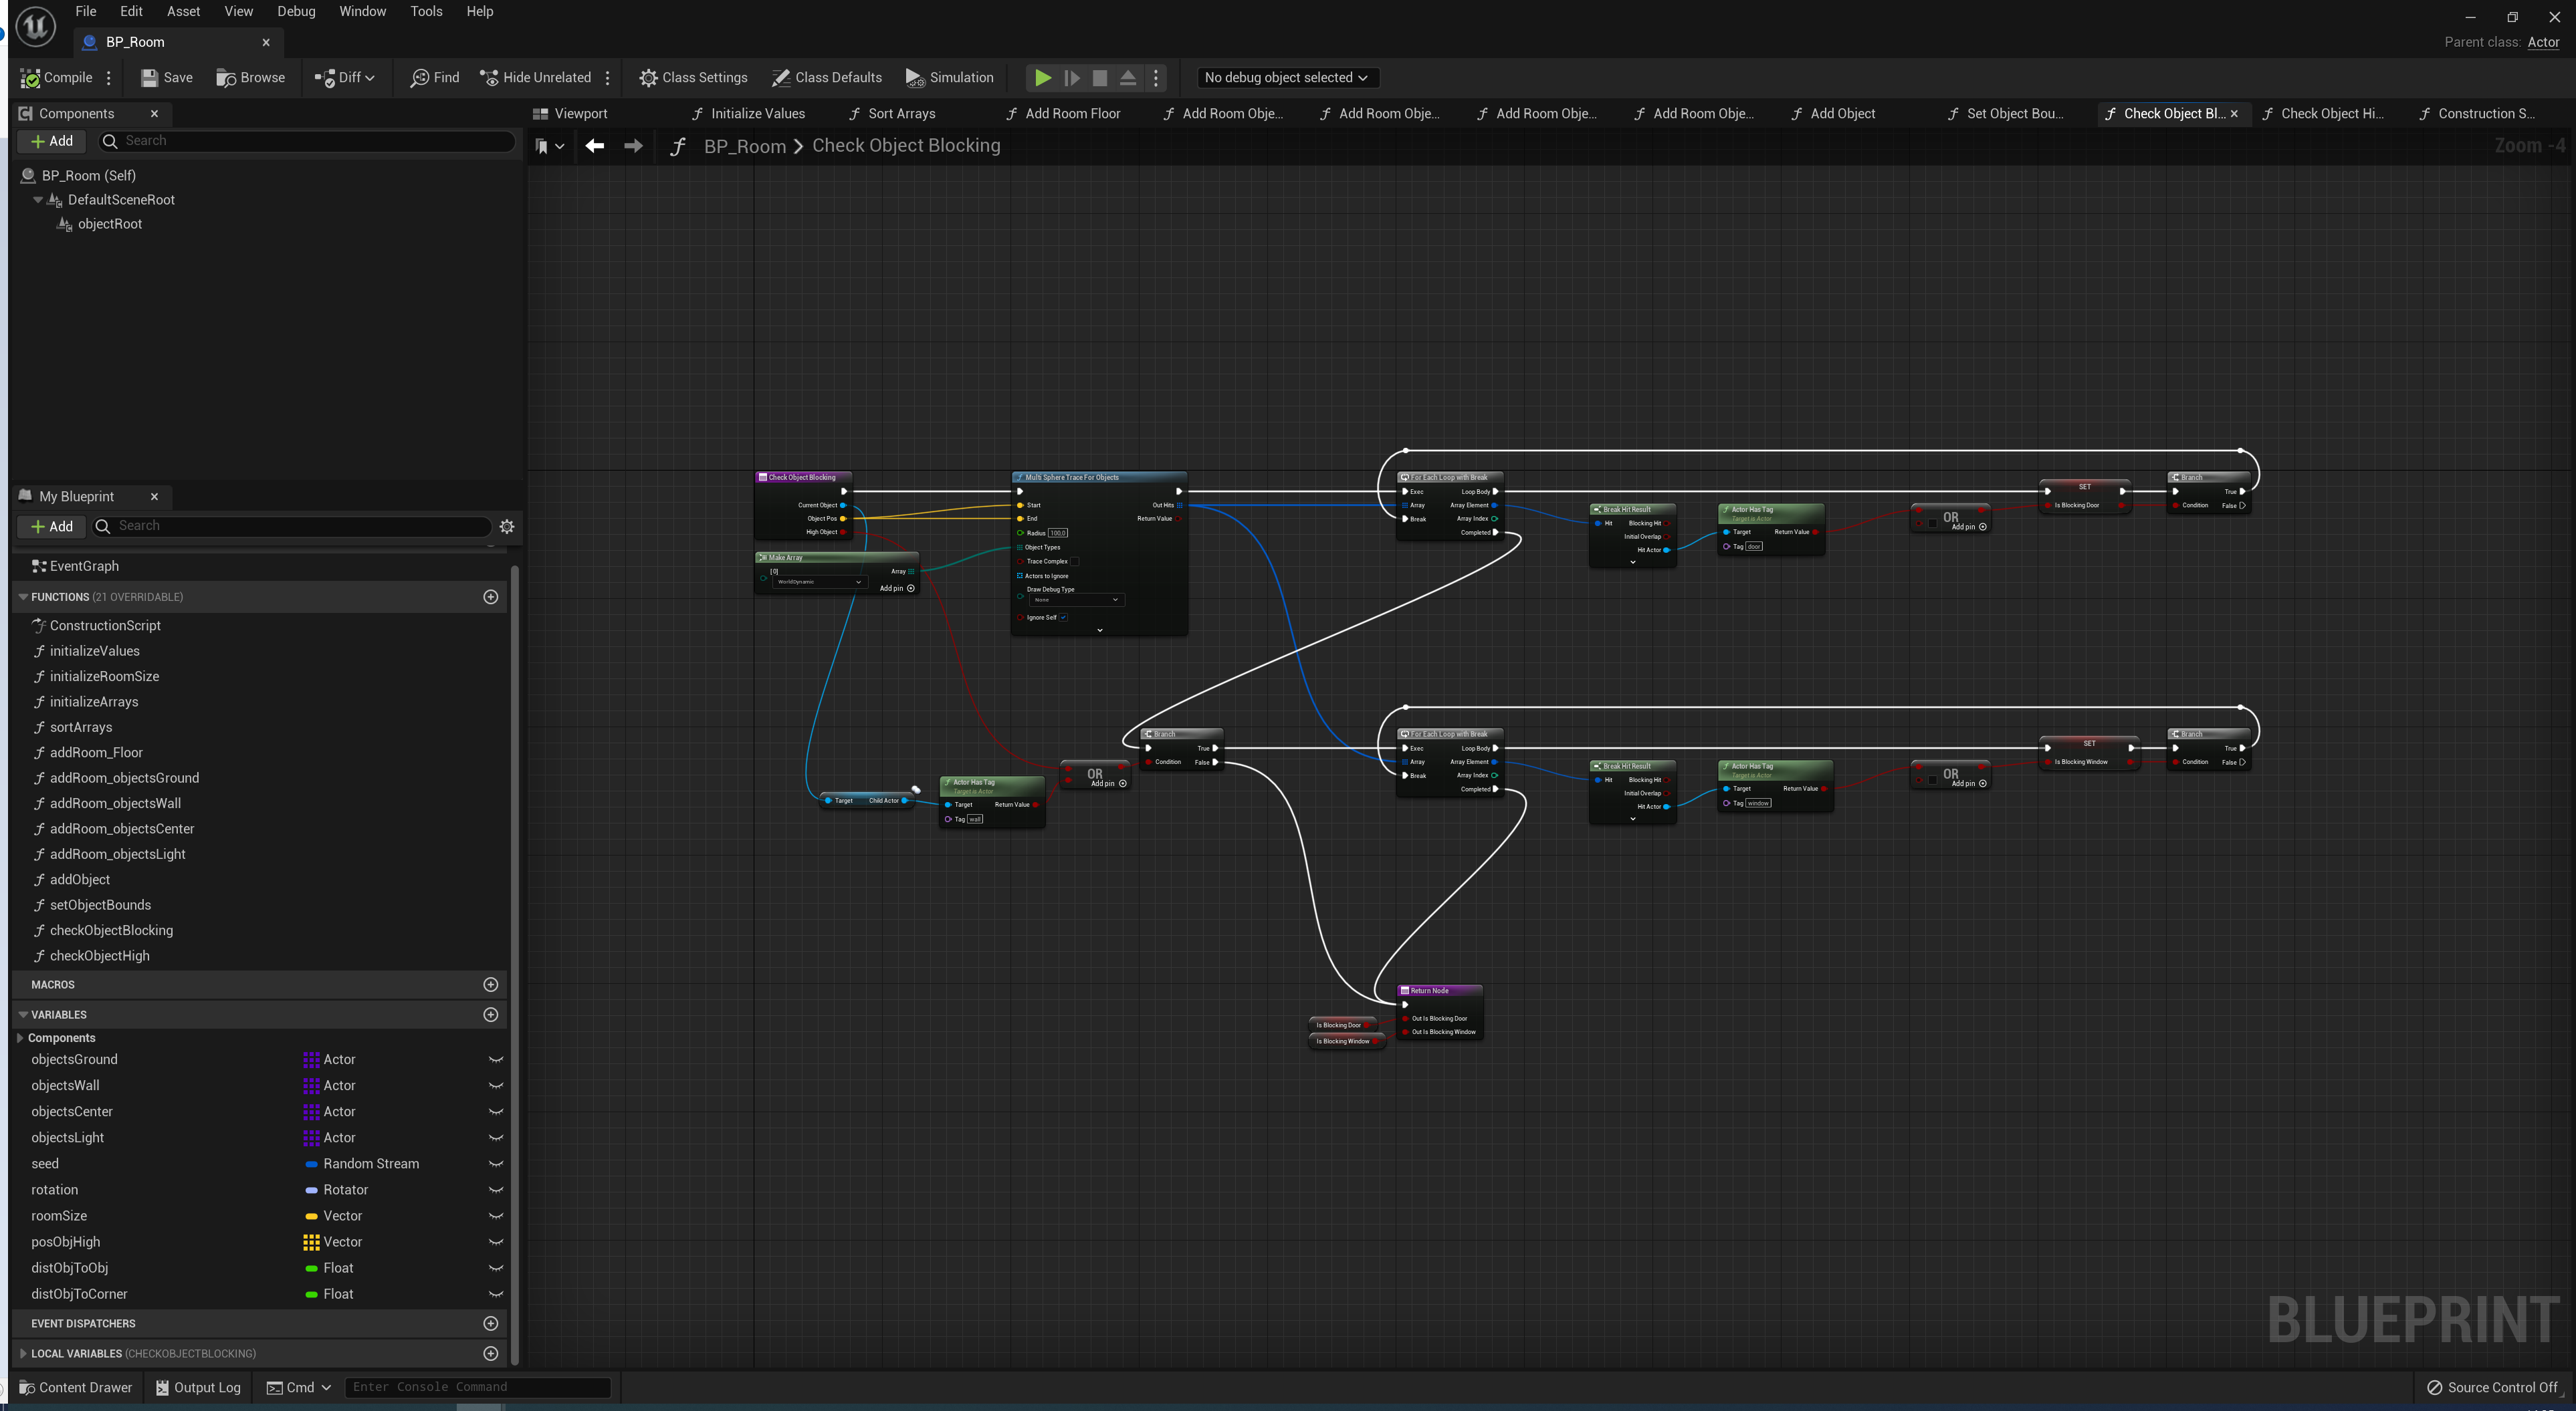
Task: Click add new function plus icon
Action: [490, 597]
